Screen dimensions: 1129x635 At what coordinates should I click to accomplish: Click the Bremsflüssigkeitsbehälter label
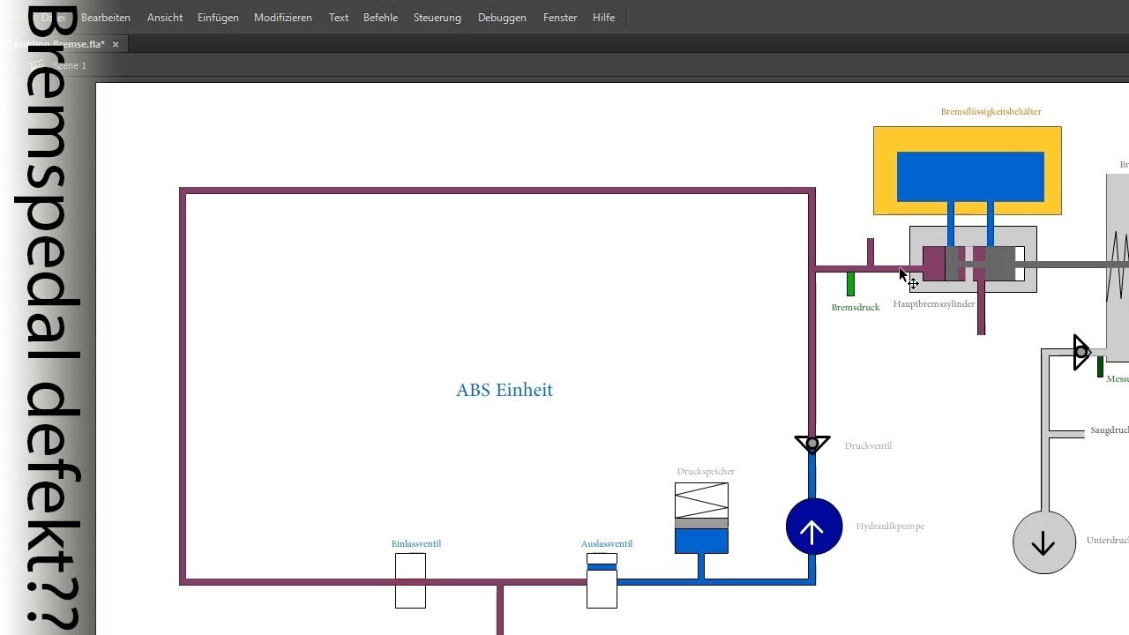click(991, 112)
